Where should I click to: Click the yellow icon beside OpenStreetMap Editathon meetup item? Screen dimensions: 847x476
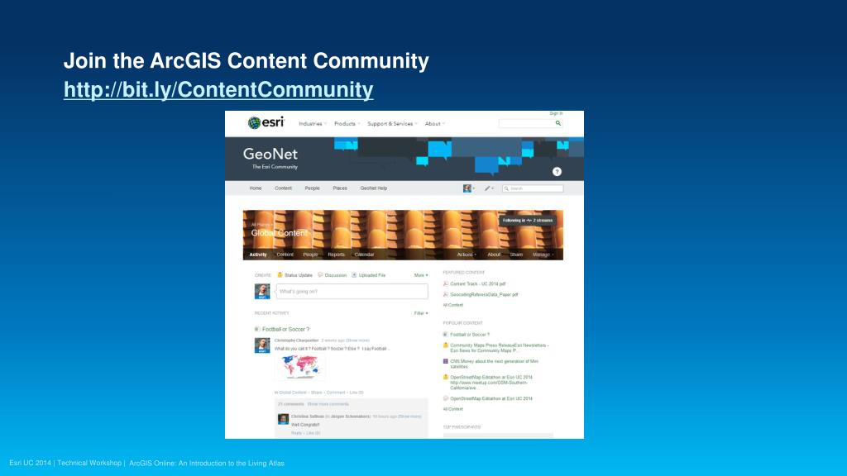tap(446, 377)
